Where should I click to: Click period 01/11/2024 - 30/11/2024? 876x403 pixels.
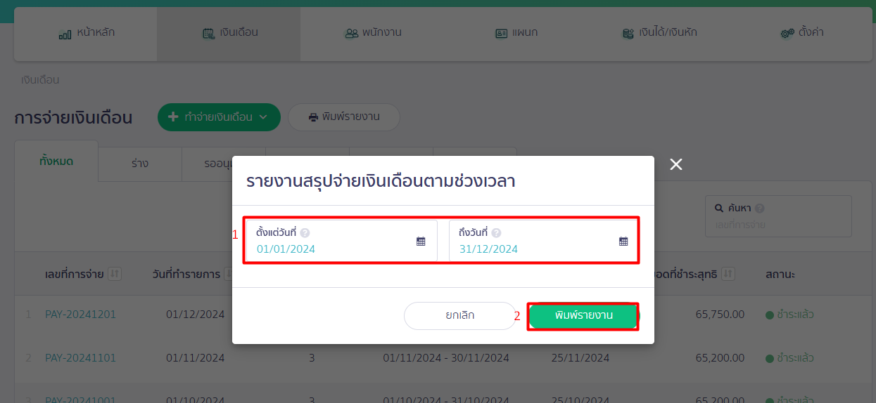[x=446, y=358]
